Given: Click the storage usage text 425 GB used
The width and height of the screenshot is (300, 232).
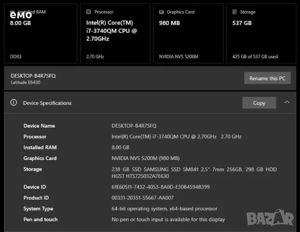Looking at the screenshot, I should click(255, 57).
